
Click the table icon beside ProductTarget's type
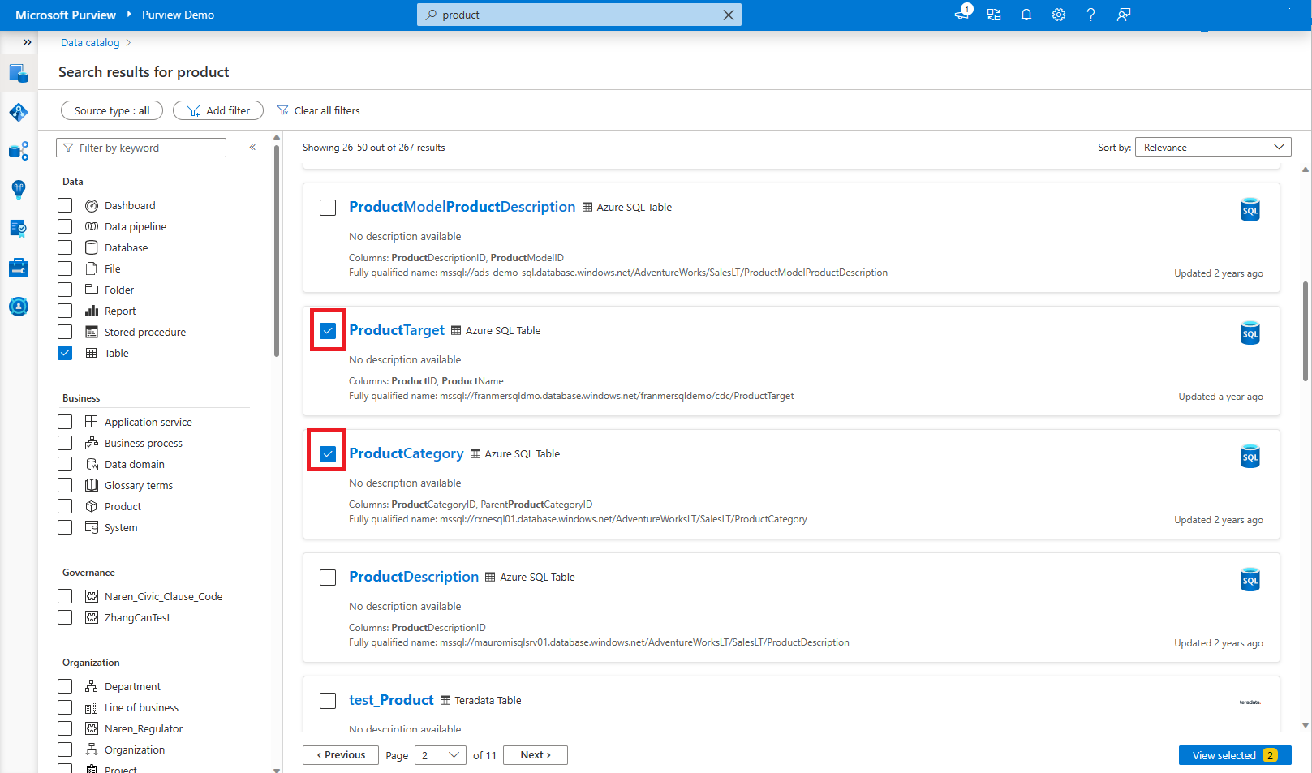[456, 331]
